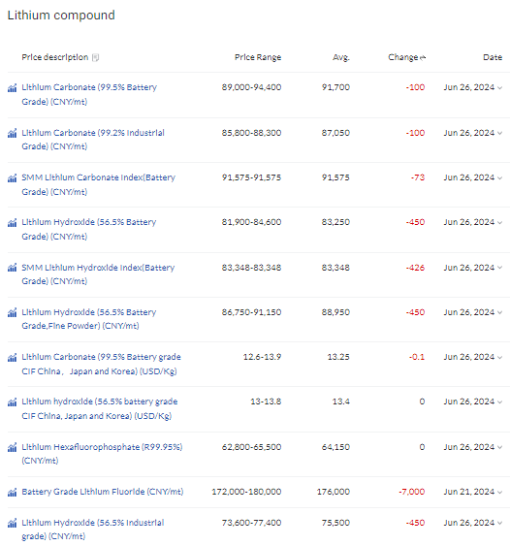Open chart icon for Lithium Carbonate 99.2% Industrial Grade
This screenshot has height=546, width=510.
pos(13,134)
